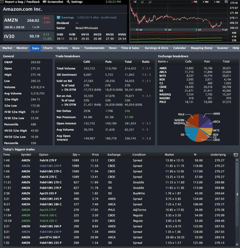Click the IV30 box showing 50.19
Image resolution: width=240 pixels, height=248 pixels.
(x=28, y=36)
